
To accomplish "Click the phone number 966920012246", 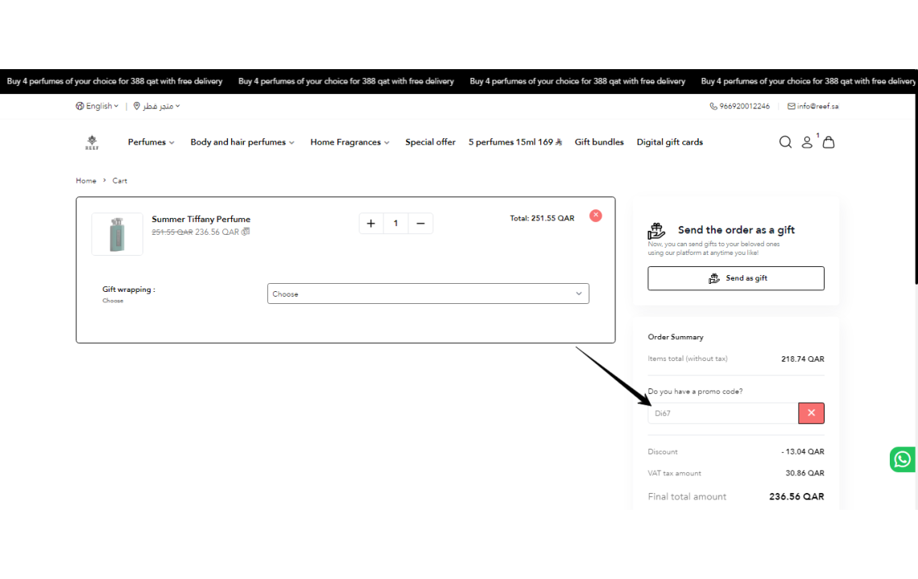I will 744,106.
